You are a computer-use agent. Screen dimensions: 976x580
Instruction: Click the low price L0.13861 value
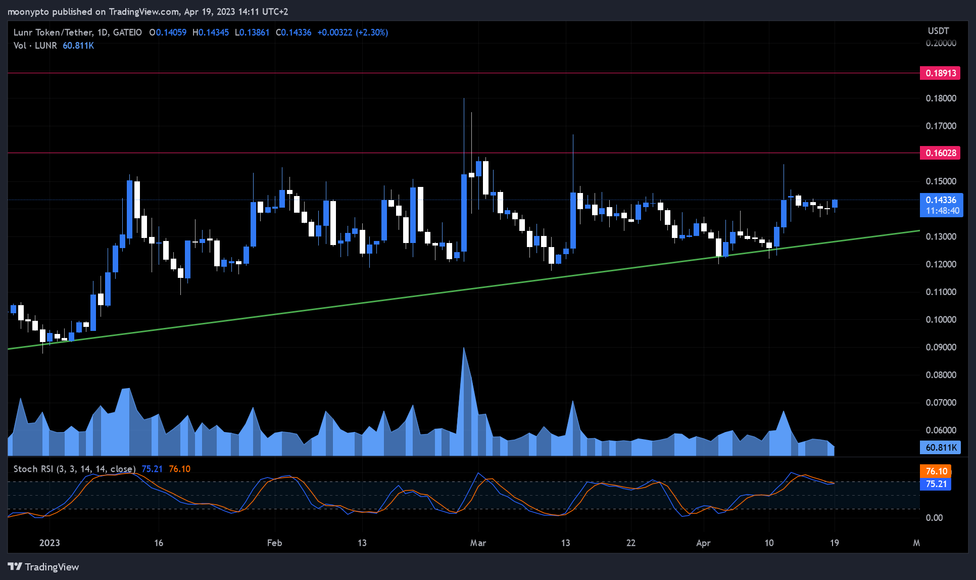coord(252,32)
